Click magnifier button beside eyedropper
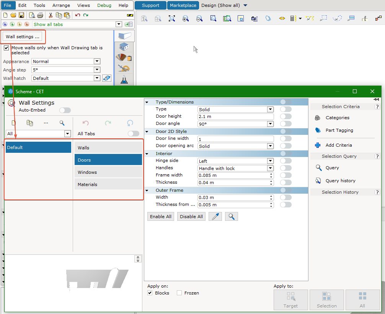Viewport: 385px width, 314px height. [232, 217]
